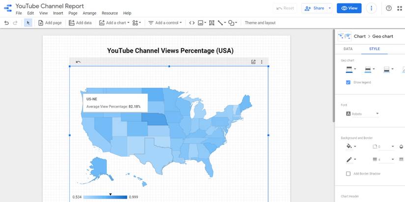Open the Add a chart dropdown
405x202 pixels.
coord(114,23)
